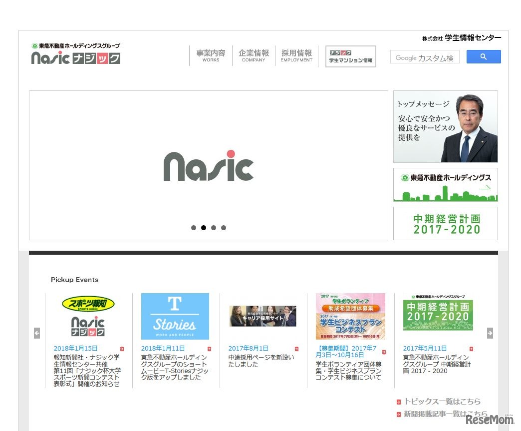Open the 2018年1月15日 date link
The image size is (521, 431).
click(75, 348)
